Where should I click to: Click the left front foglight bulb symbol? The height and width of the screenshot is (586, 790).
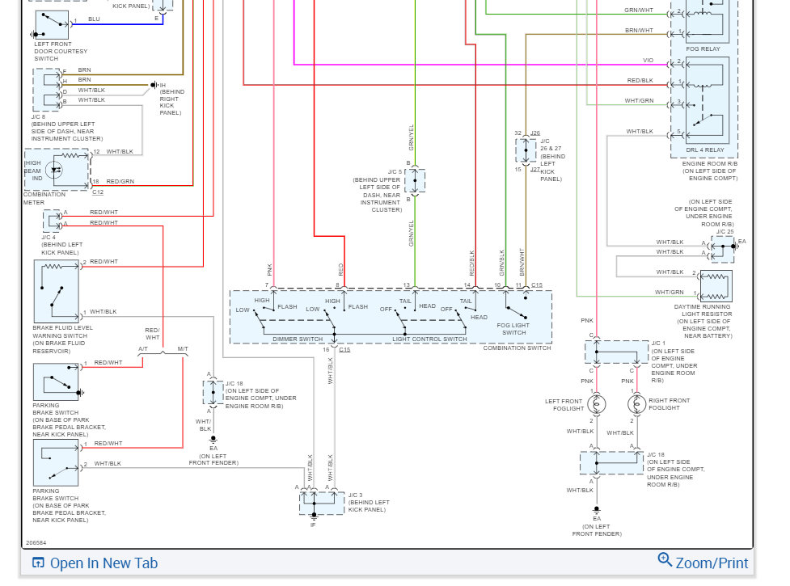(597, 404)
